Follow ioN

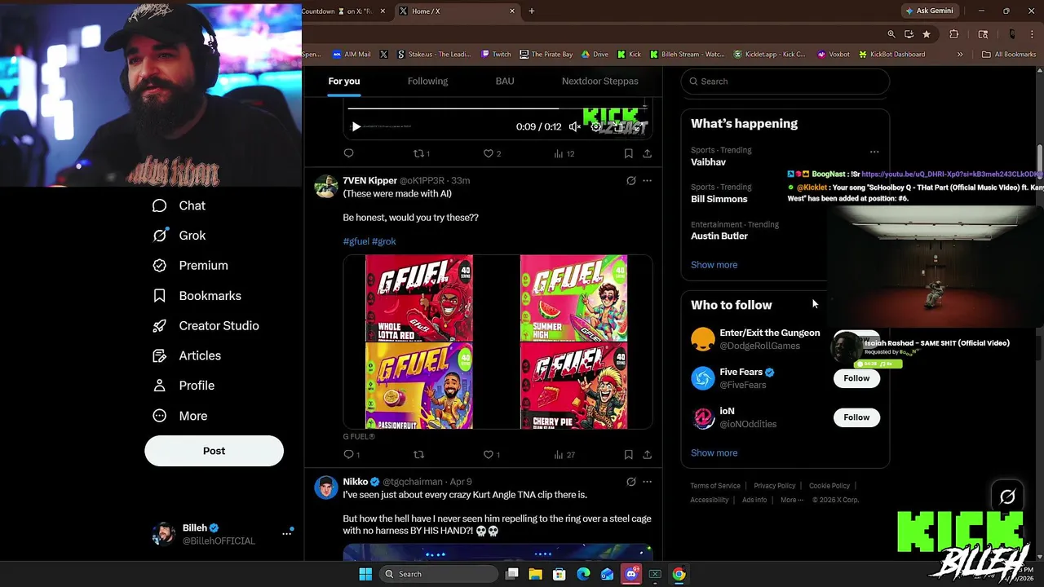click(856, 417)
